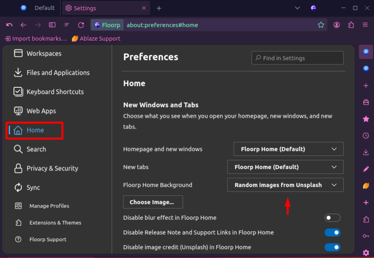374x258 pixels.
Task: Open Floorp Support link
Action: point(41,239)
